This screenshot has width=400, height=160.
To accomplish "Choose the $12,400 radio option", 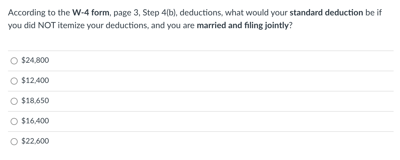I will click(14, 81).
